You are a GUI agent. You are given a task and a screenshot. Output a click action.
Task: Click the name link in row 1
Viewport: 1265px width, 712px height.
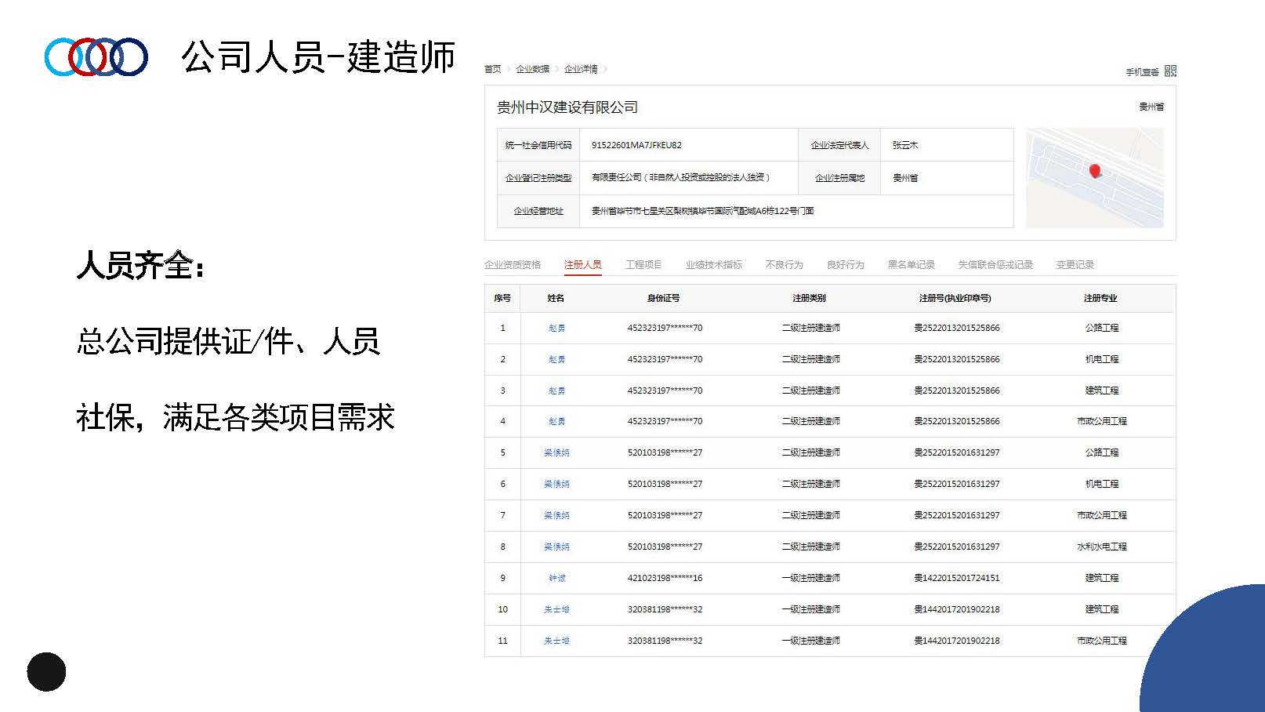tap(556, 329)
